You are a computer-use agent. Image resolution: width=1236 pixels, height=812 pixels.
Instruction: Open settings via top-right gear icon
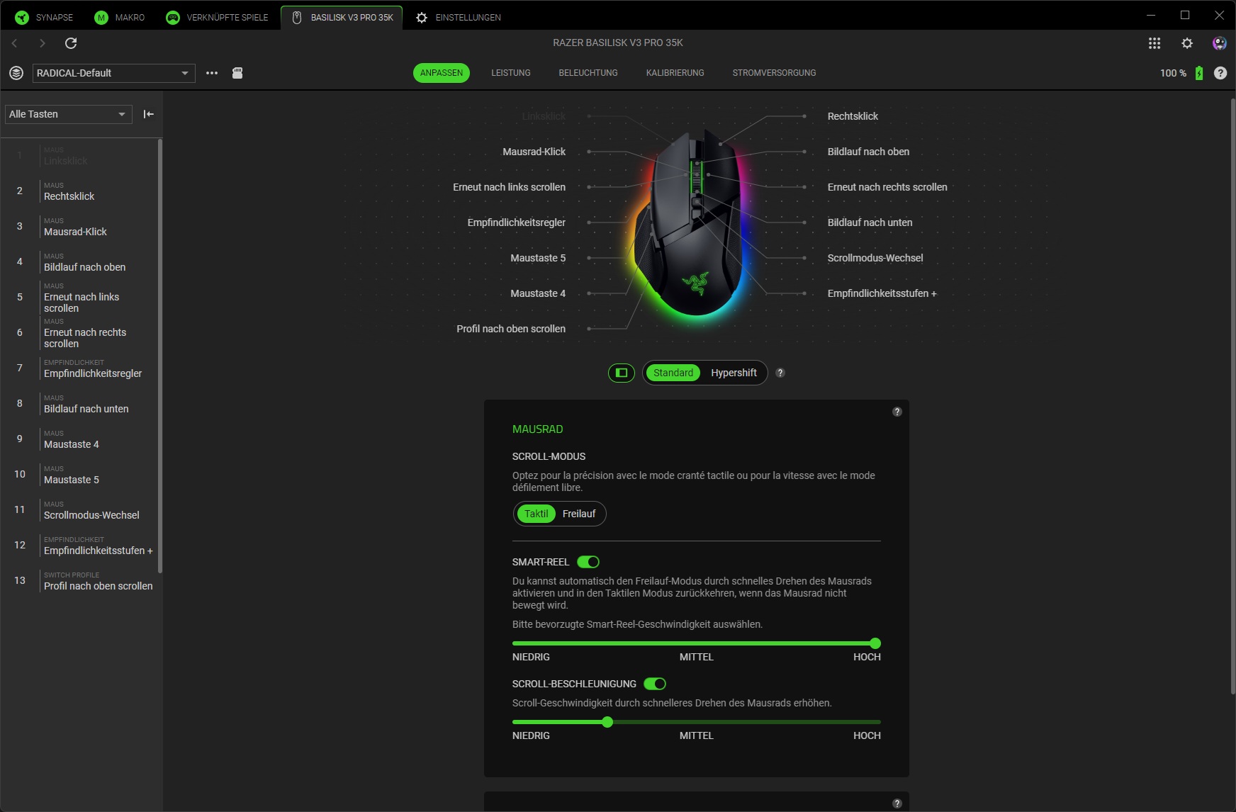click(1186, 43)
